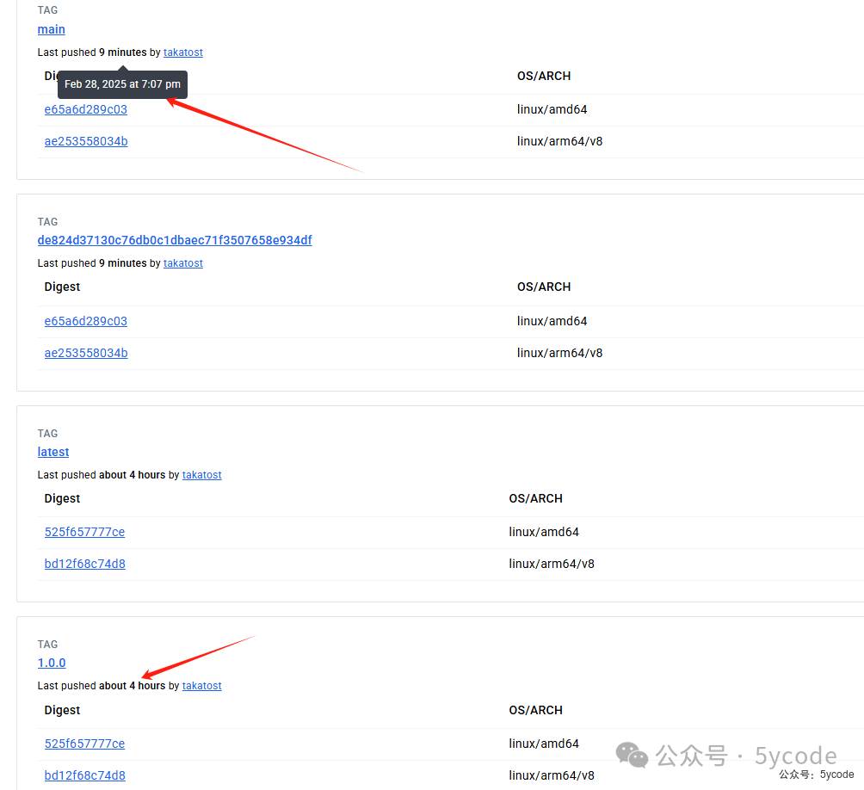
Task: Open takatost link under 1.0.0 tag
Action: click(x=201, y=686)
